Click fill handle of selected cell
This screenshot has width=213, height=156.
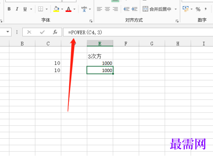pos(113,74)
